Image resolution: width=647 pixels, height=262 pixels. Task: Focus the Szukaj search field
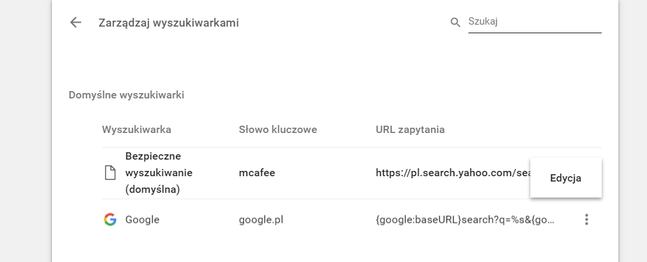[534, 22]
